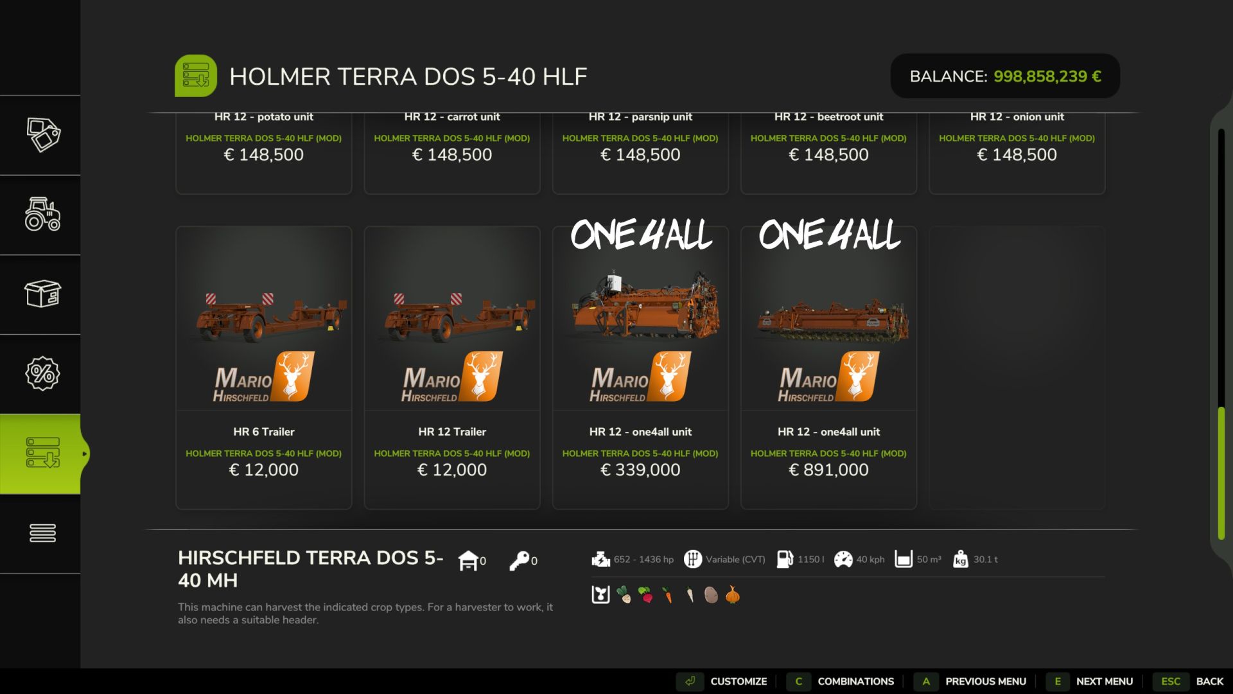Select the highlighted mod downloads sidebar icon
This screenshot has height=694, width=1233.
tap(43, 453)
